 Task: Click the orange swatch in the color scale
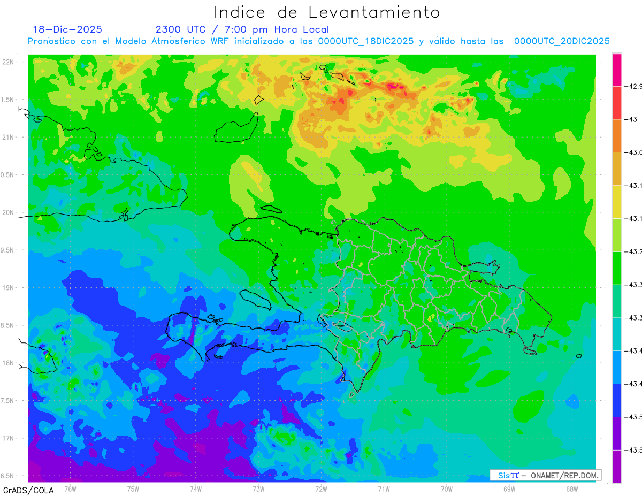coord(617,136)
